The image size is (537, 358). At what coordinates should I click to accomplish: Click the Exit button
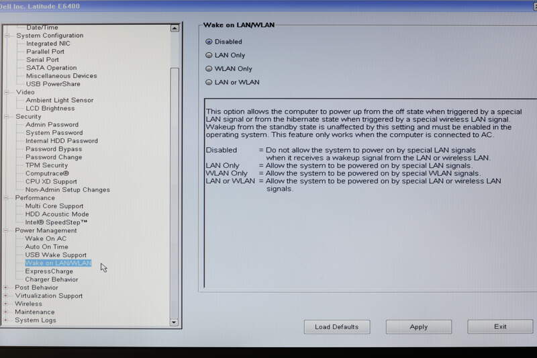pyautogui.click(x=500, y=326)
